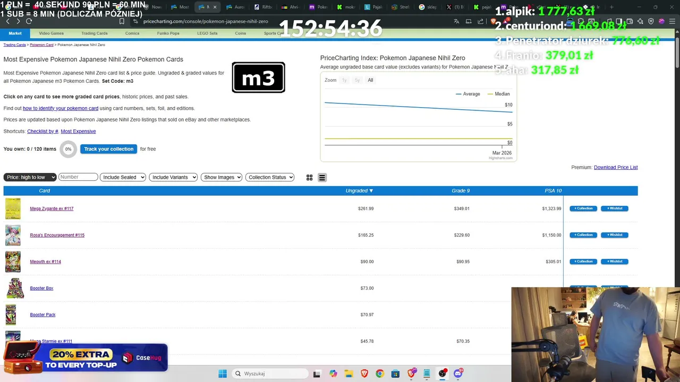Go forward with browser forward arrow

(18, 21)
